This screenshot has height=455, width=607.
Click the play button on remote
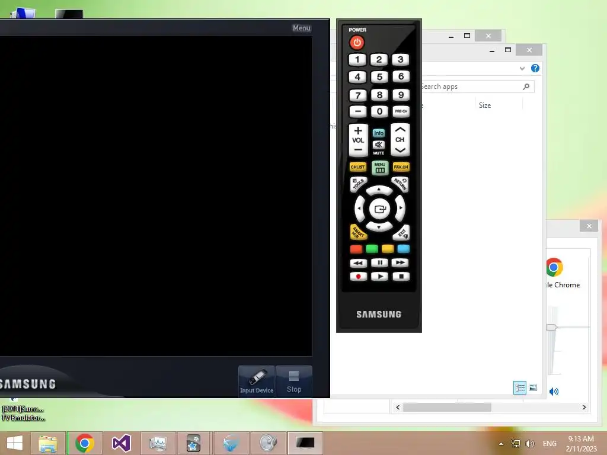(x=380, y=276)
